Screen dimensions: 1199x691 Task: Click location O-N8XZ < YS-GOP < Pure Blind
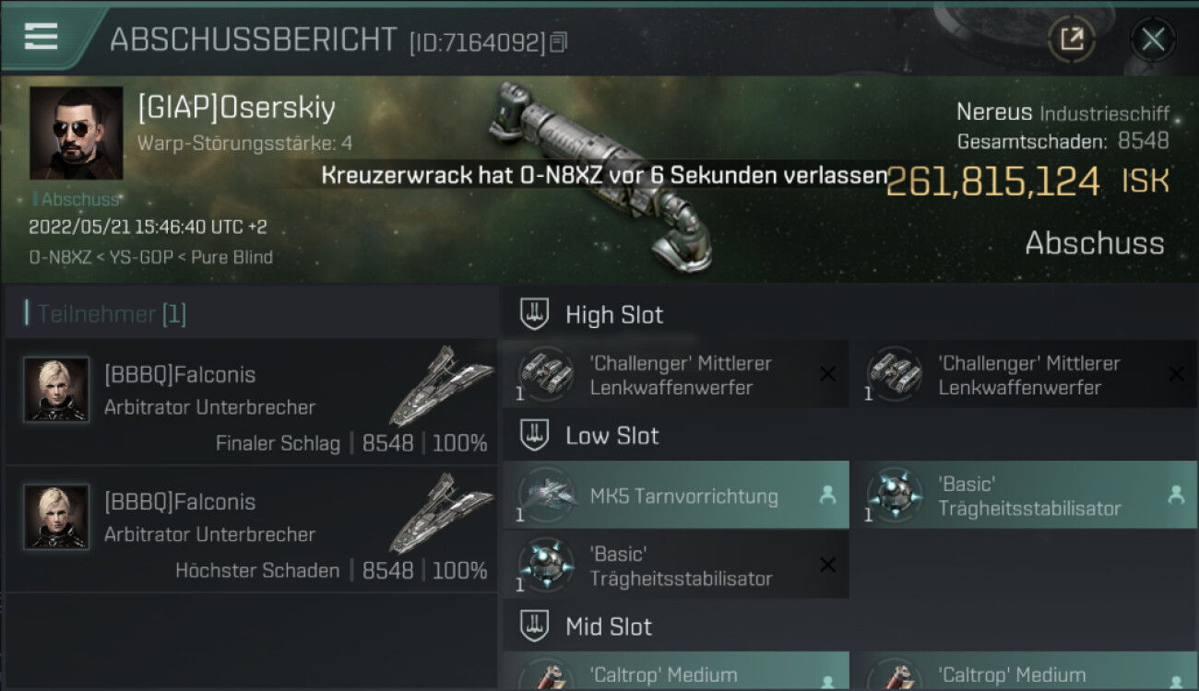[151, 257]
